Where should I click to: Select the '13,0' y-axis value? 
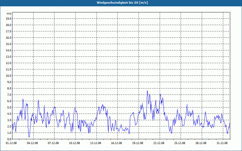[8, 56]
